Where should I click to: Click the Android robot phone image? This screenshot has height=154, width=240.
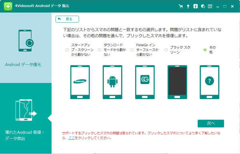point(112,82)
